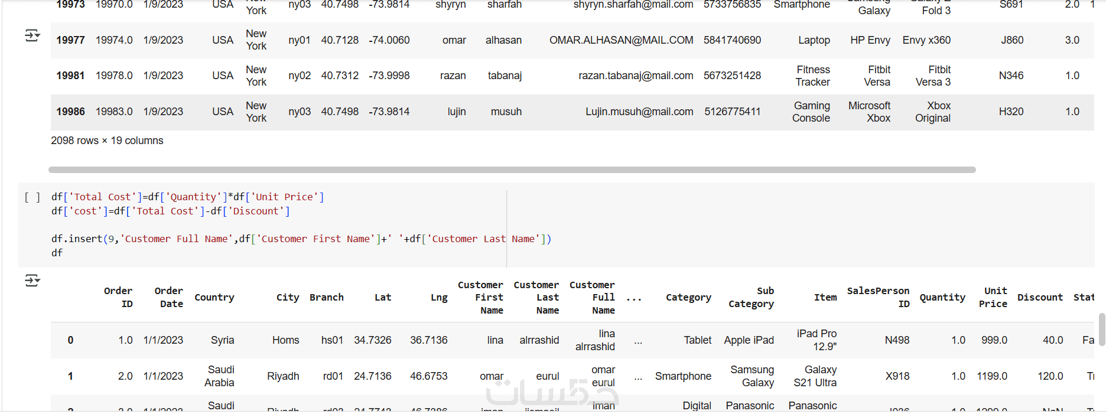
Task: Run the Total Cost code cell
Action: (32, 197)
